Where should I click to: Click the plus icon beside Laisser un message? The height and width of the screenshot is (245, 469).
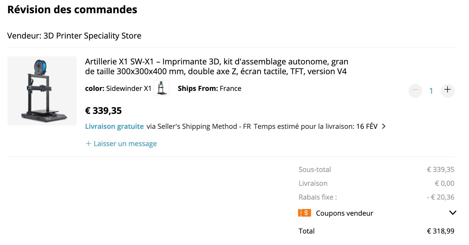pyautogui.click(x=88, y=143)
